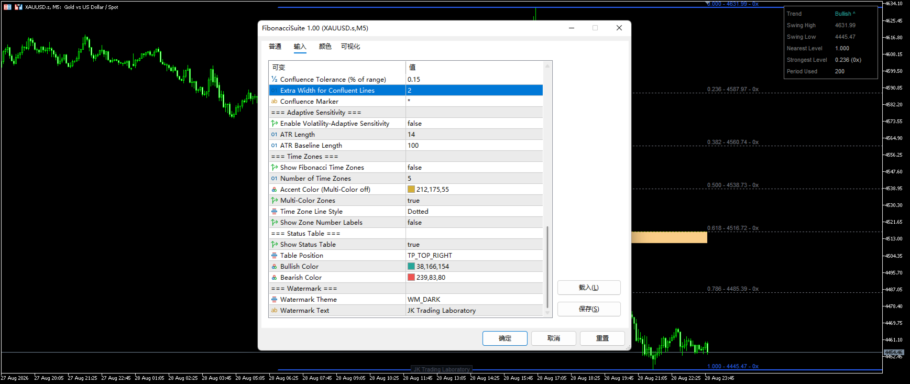910x384 pixels.
Task: Click the Bullish trend value in status table
Action: (x=845, y=14)
